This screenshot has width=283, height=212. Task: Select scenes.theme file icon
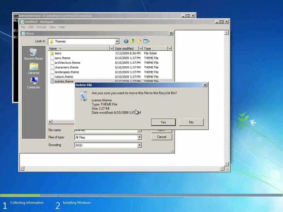coord(52,81)
